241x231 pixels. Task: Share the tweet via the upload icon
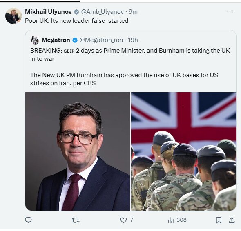[232, 220]
